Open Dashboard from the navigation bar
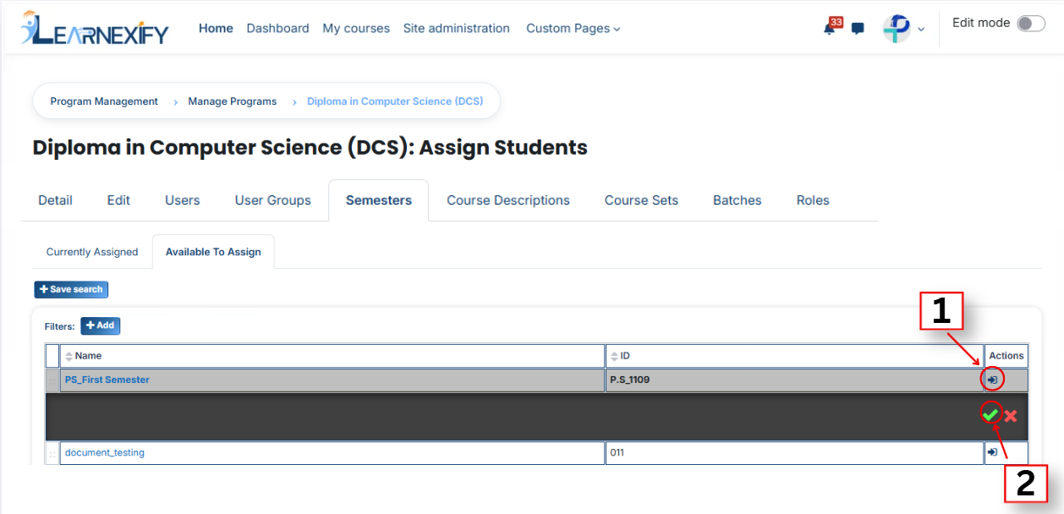 [277, 28]
